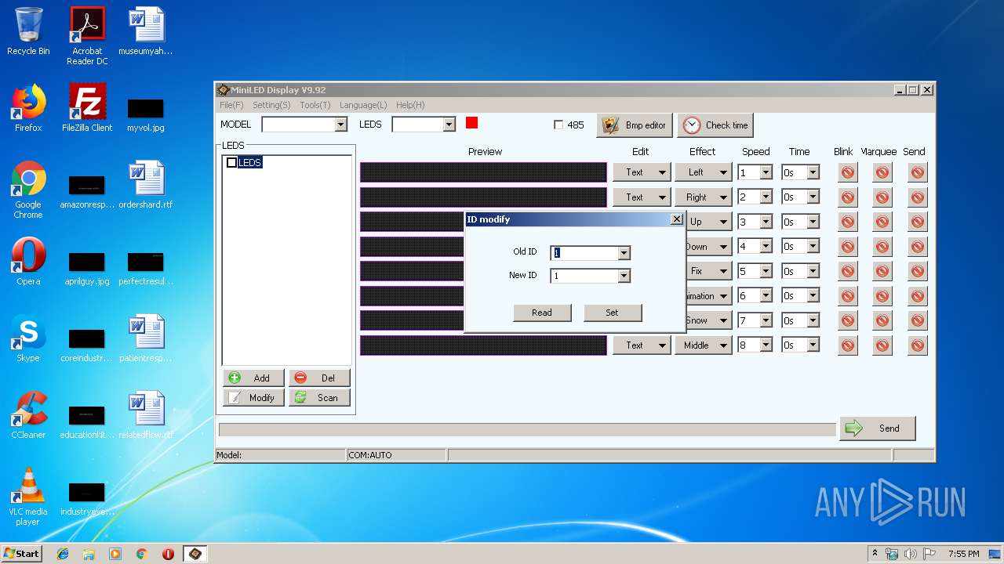This screenshot has height=564, width=1004.
Task: Click the Modify pencil button
Action: pos(253,398)
